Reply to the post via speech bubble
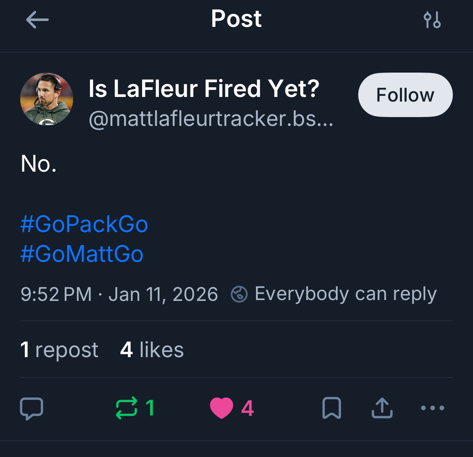Viewport: 473px width, 457px height. (32, 408)
